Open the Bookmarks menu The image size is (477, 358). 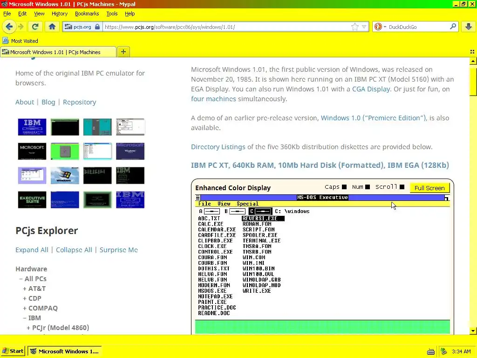tap(87, 14)
